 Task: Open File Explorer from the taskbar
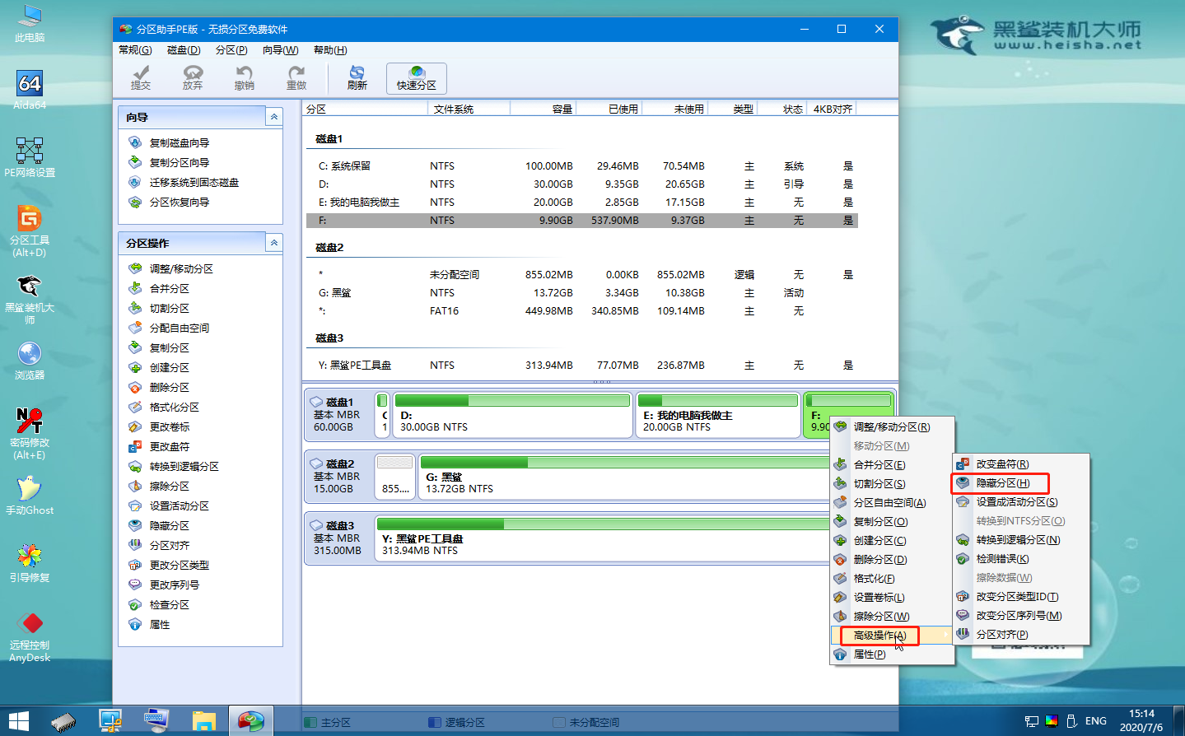(x=203, y=721)
